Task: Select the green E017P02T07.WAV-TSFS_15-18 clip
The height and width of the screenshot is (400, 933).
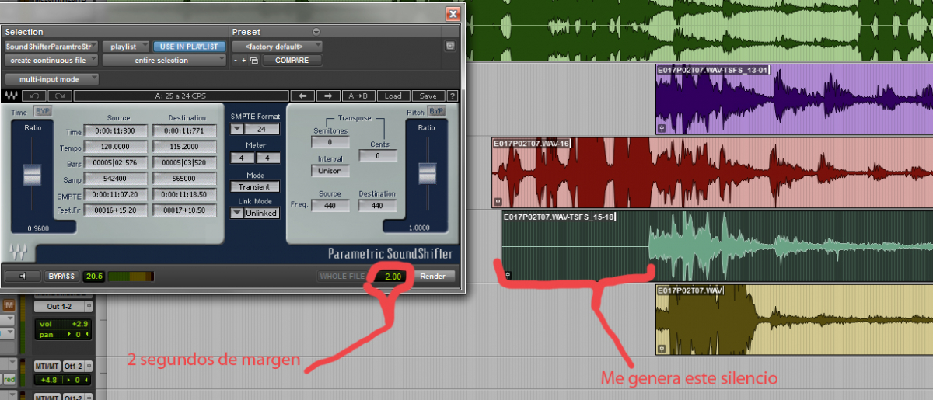Action: tap(717, 246)
